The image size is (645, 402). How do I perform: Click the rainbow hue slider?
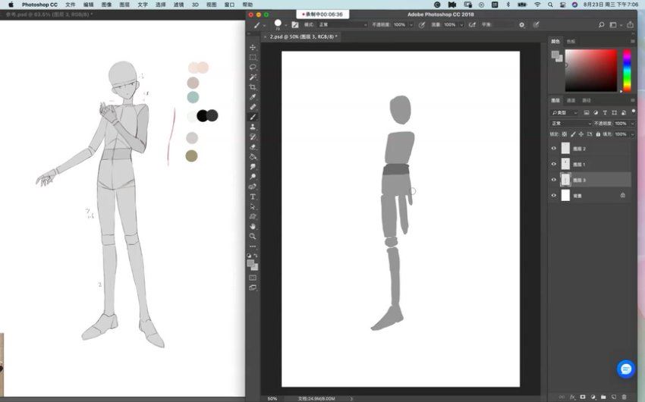click(x=627, y=71)
